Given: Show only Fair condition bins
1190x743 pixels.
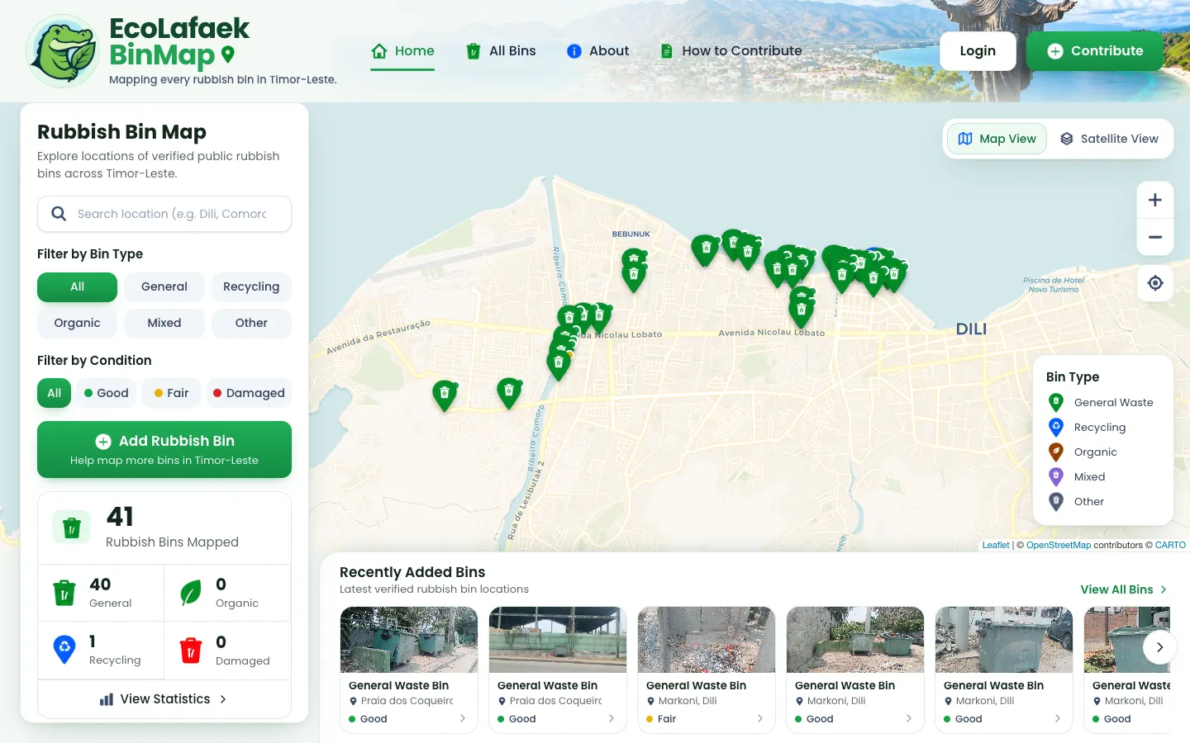Looking at the screenshot, I should coord(172,393).
